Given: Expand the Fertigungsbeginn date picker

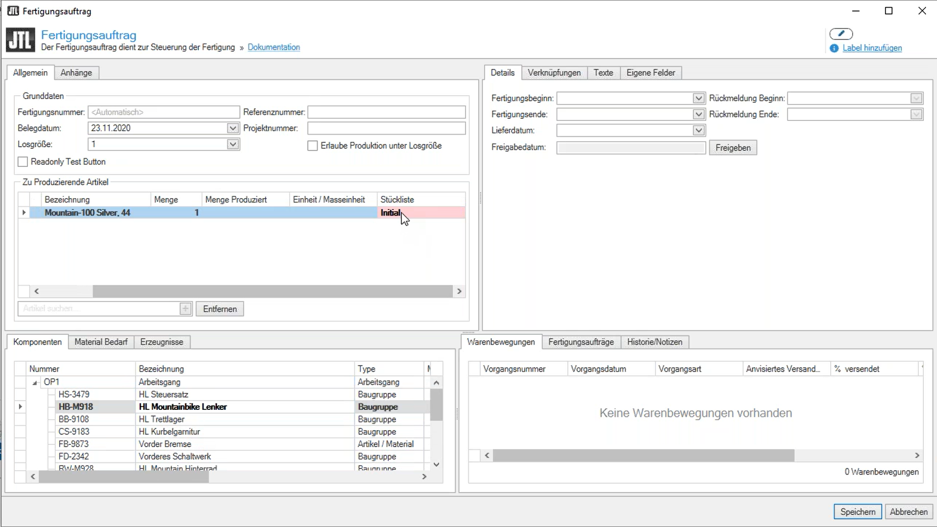Looking at the screenshot, I should pos(698,98).
